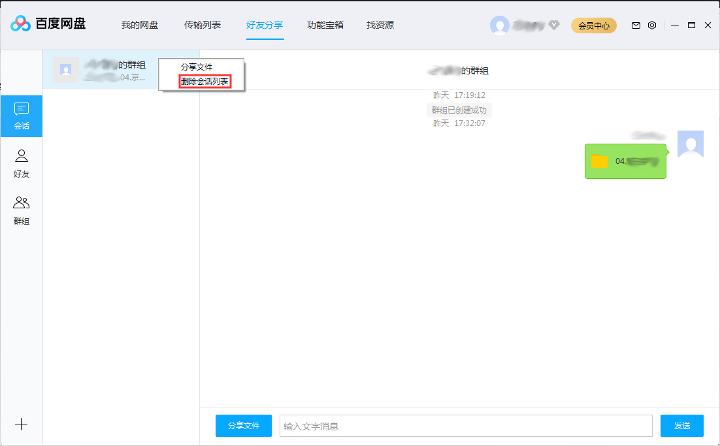Screen dimensions: 720x446
Task: Click the plus icon at sidebar bottom
Action: (x=22, y=424)
